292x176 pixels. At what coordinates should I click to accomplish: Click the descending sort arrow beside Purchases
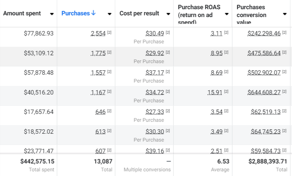94,13
